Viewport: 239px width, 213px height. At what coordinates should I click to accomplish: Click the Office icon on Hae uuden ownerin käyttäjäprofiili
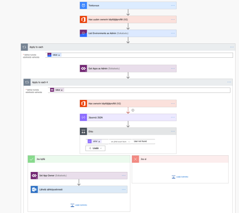(84, 19)
